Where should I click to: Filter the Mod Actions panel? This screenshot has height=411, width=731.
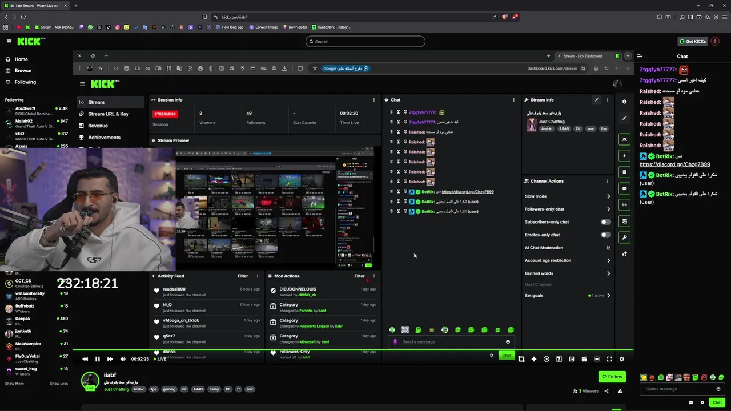tap(359, 276)
